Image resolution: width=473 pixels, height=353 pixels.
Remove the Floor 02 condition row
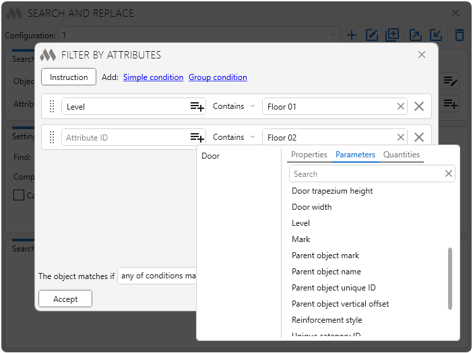point(419,137)
